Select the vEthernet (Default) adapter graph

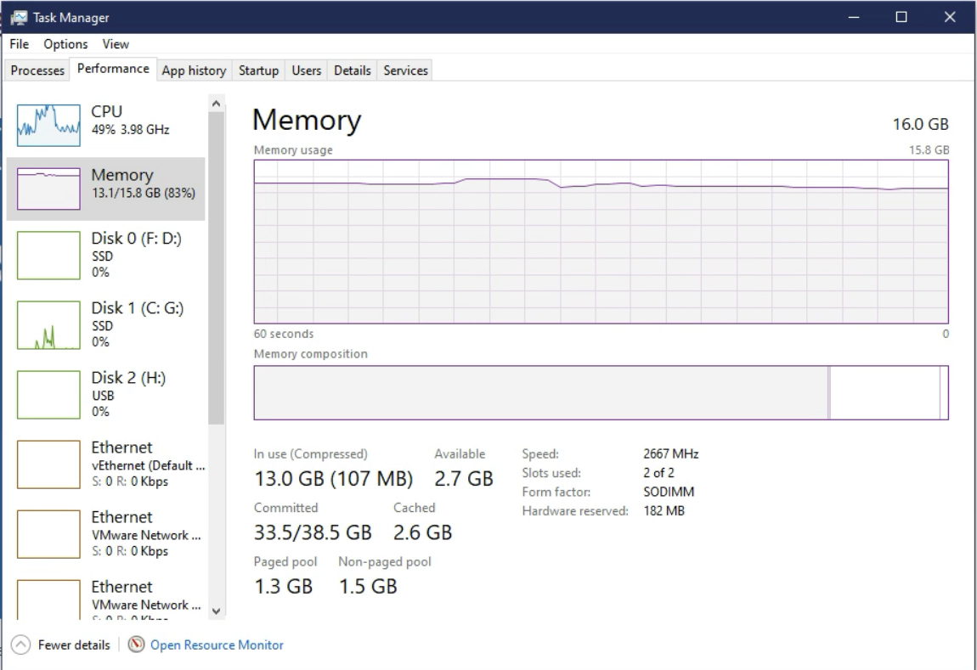click(x=48, y=464)
